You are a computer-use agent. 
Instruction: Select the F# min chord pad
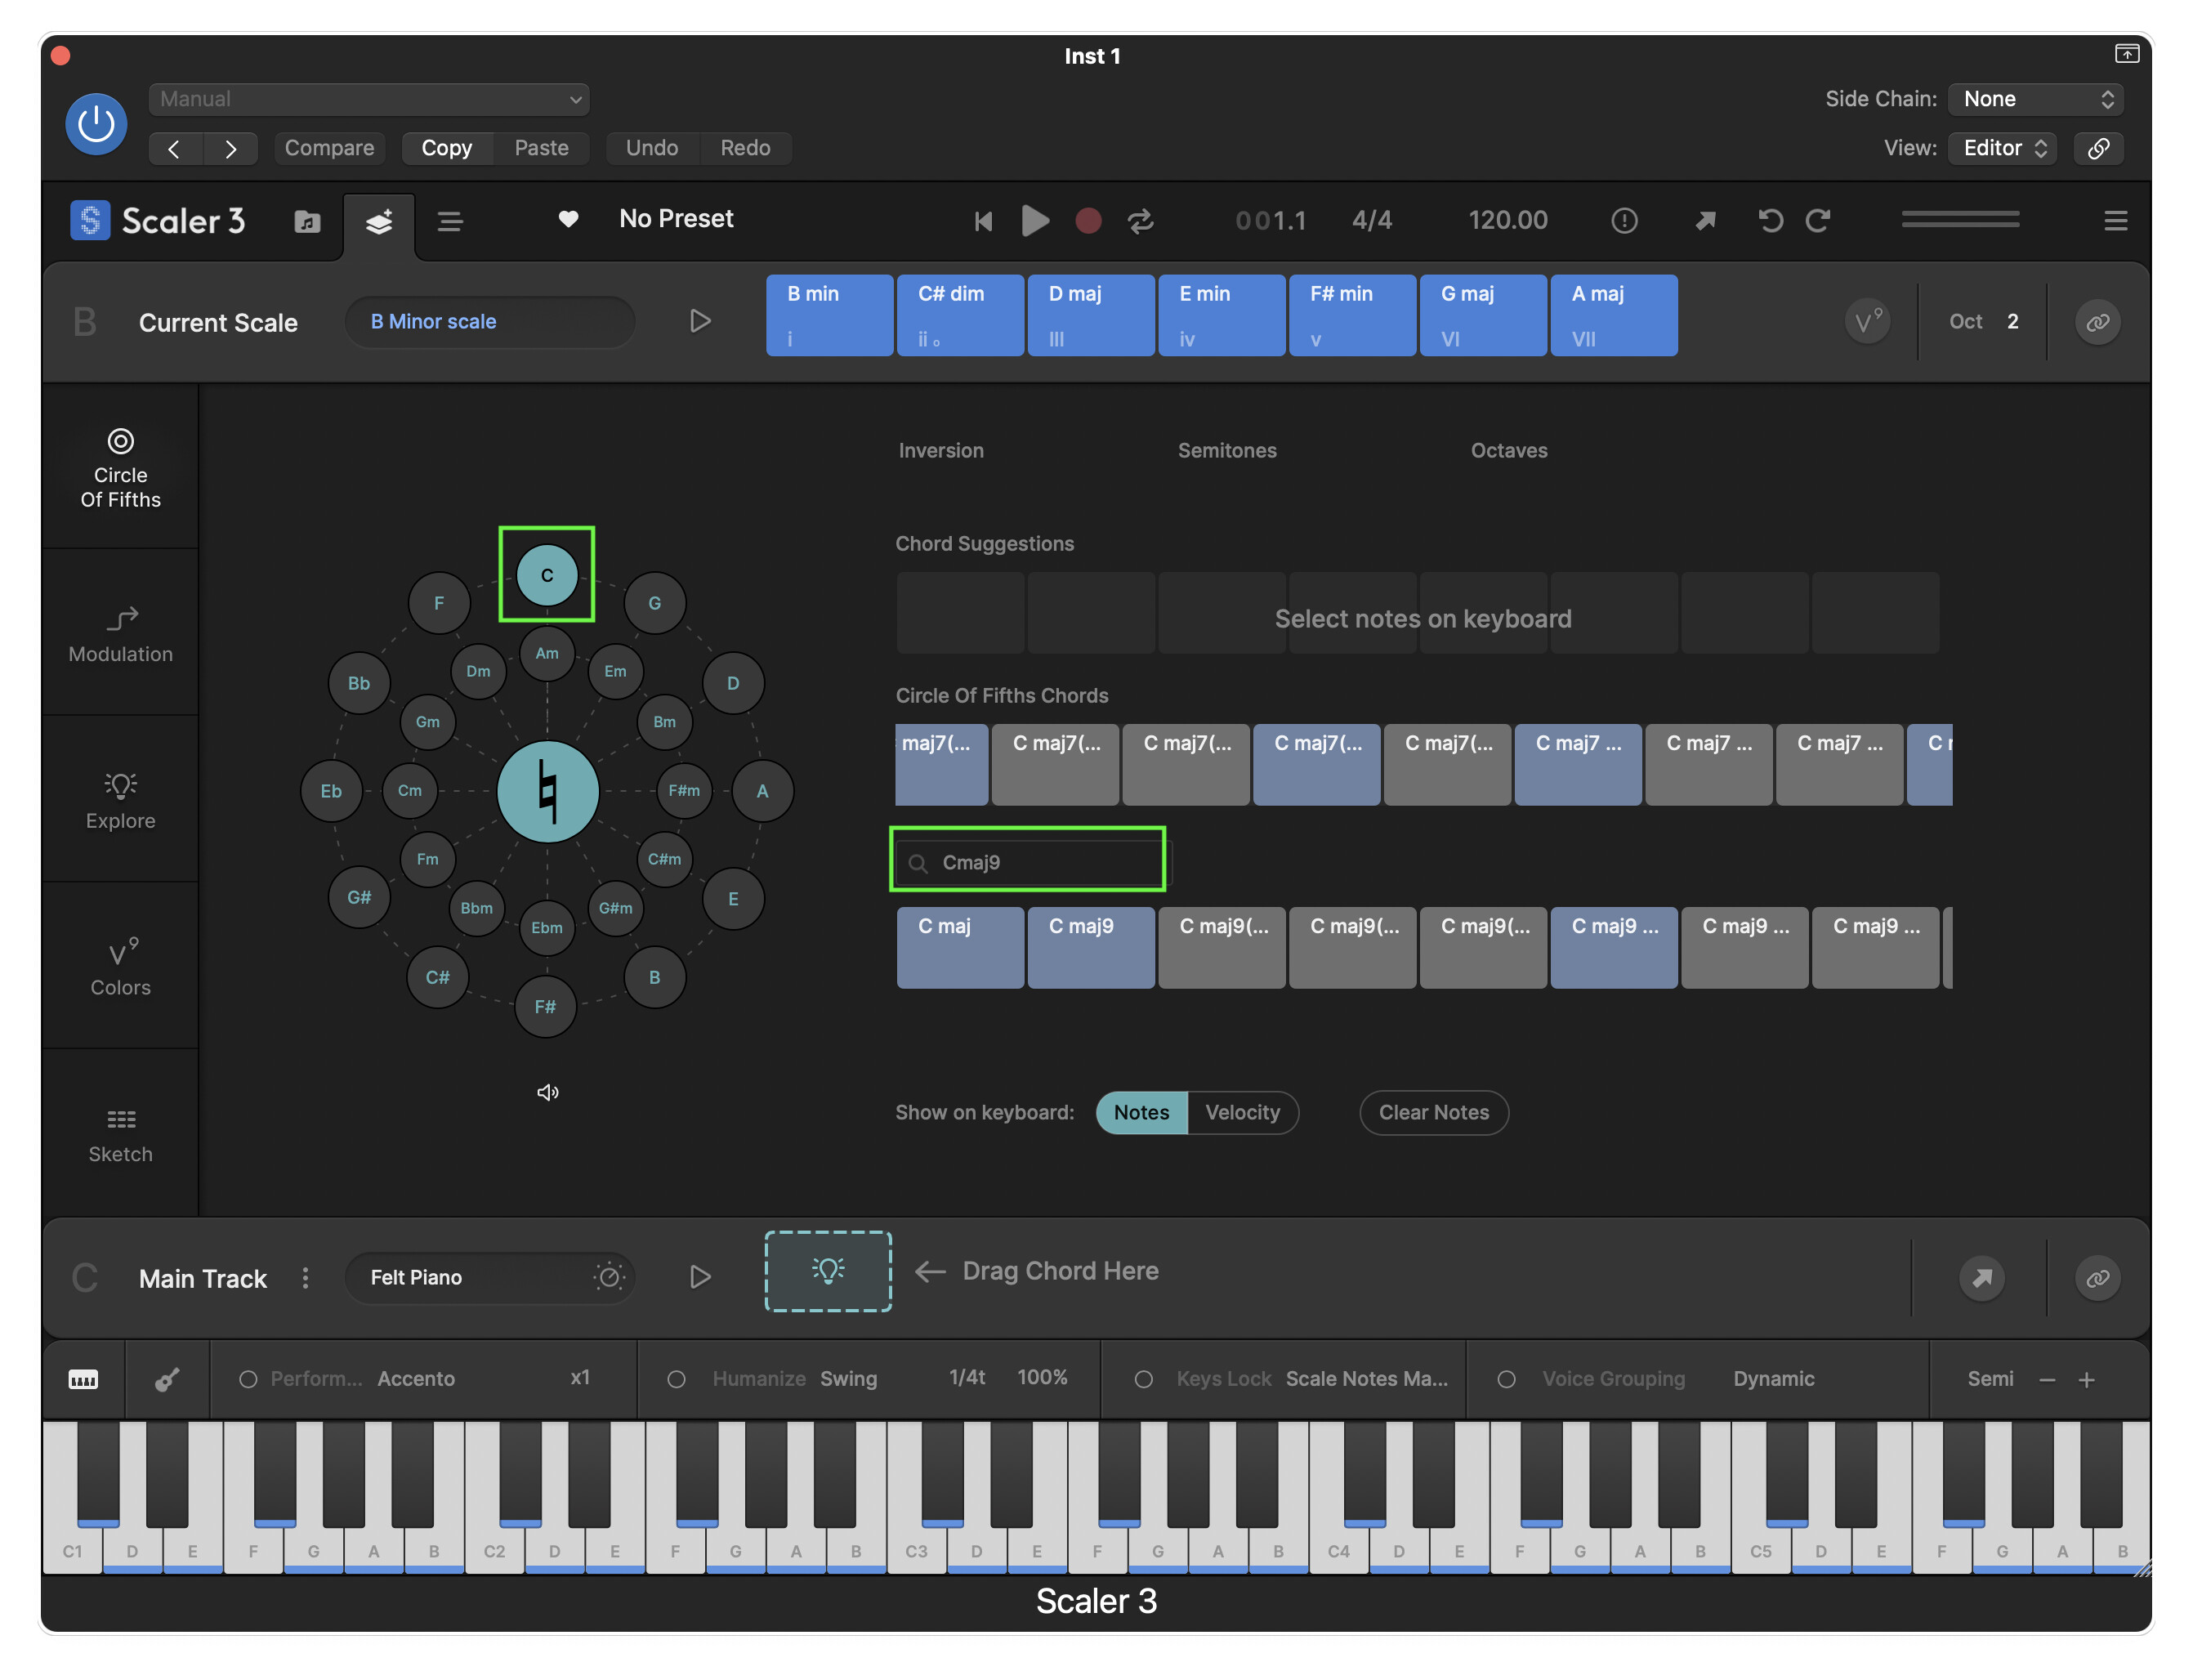[1352, 315]
